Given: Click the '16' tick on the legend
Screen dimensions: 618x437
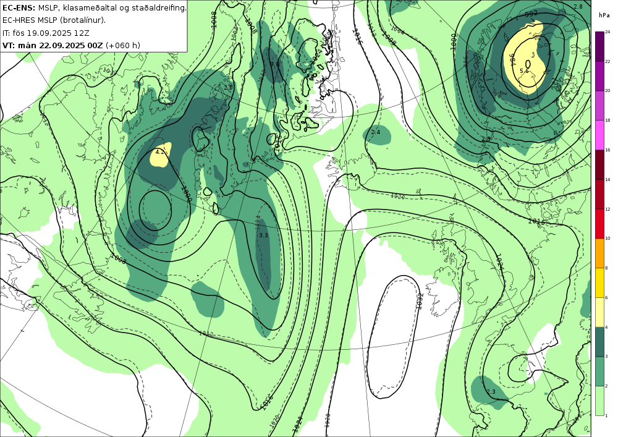Looking at the screenshot, I should click(x=607, y=150).
